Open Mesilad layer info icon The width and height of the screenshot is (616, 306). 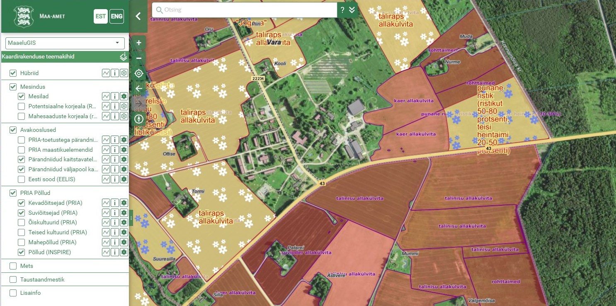(115, 96)
